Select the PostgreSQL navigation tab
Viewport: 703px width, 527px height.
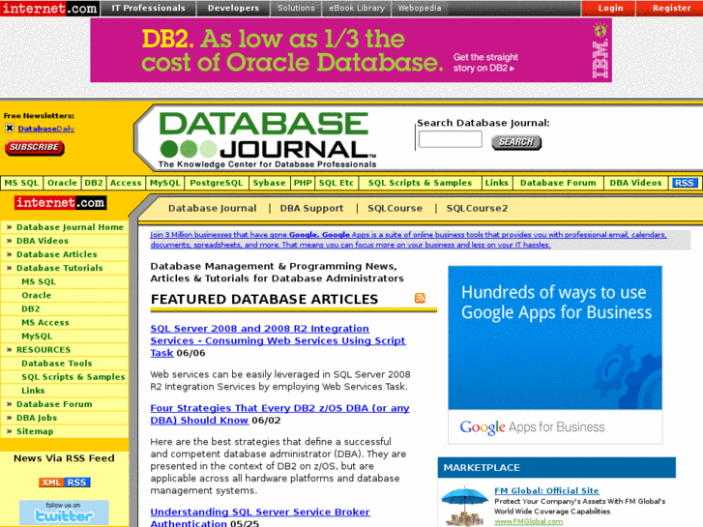tap(216, 183)
